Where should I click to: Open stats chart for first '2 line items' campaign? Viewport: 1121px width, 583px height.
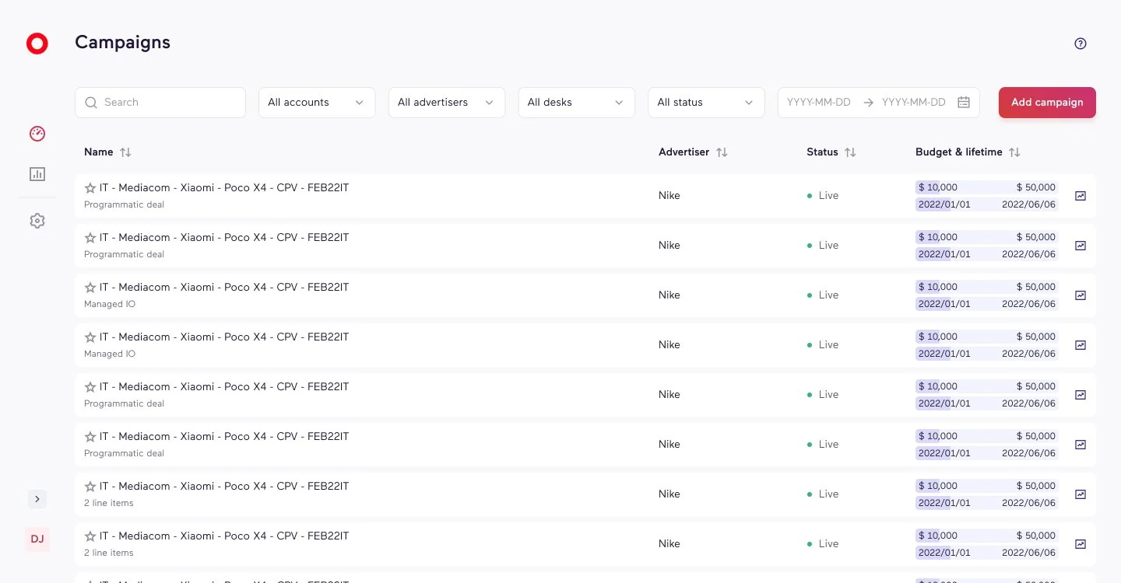click(x=1081, y=494)
